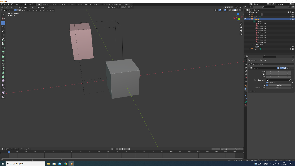Switch to the Sculpting workspace tab
Viewport: 295px width, 166px height.
coord(54,4)
